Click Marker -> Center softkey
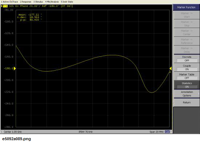 (187, 33)
